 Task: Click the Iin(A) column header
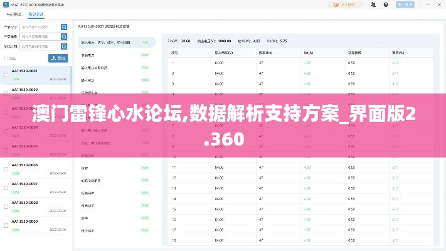(309, 53)
